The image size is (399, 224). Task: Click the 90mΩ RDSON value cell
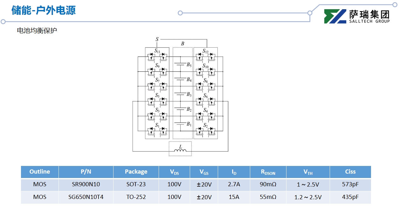click(268, 184)
